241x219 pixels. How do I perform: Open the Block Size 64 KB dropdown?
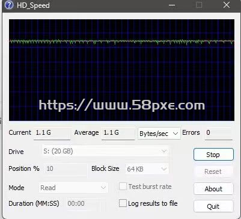(x=147, y=169)
